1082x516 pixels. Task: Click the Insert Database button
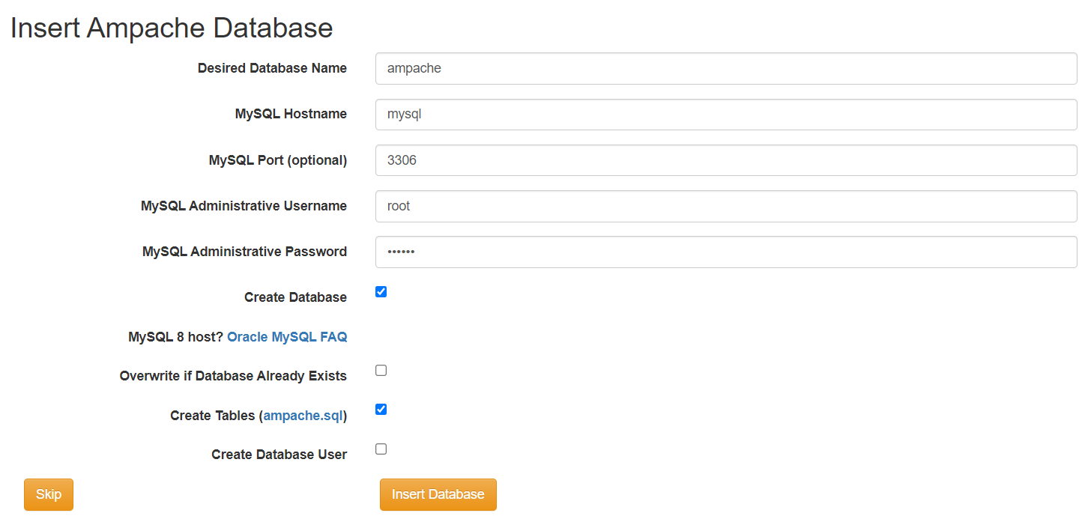[x=438, y=494]
